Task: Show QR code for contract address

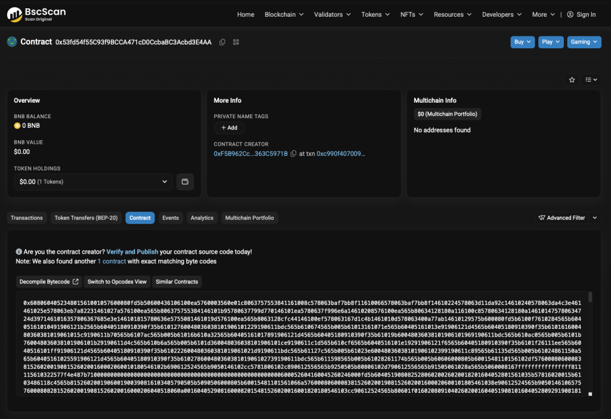Action: tap(236, 42)
